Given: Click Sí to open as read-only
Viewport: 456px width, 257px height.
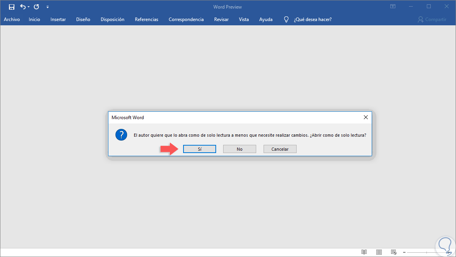Looking at the screenshot, I should click(x=199, y=149).
